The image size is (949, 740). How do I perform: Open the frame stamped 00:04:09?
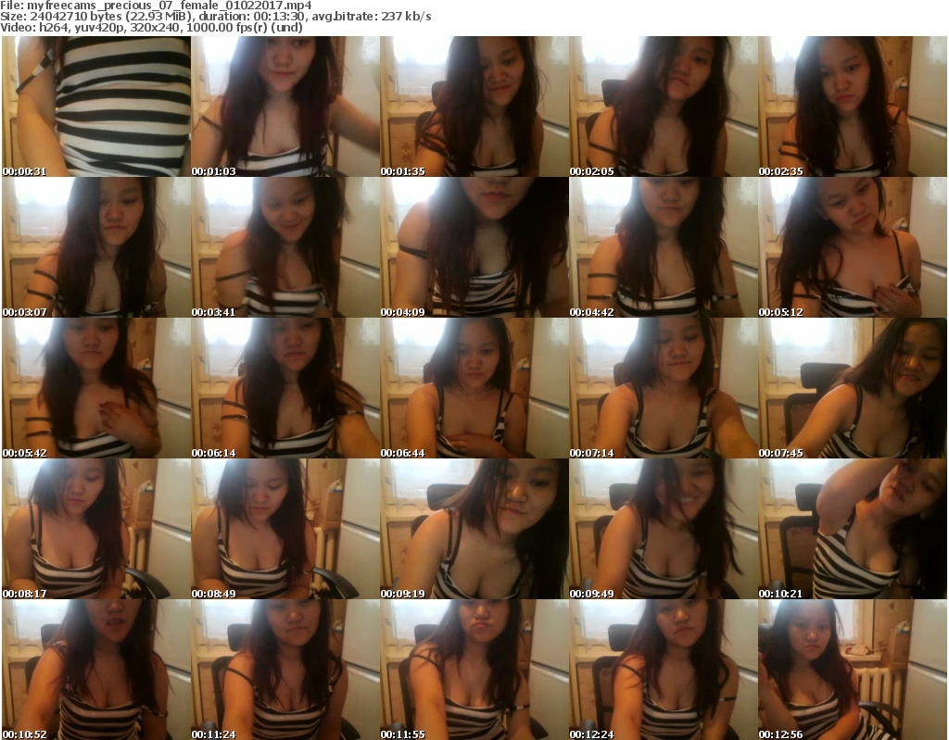tap(474, 247)
